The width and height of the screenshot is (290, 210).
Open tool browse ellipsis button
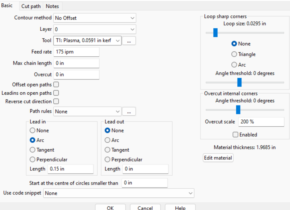click(129, 41)
